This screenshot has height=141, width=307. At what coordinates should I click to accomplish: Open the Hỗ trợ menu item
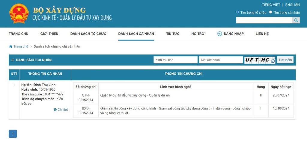click(198, 34)
